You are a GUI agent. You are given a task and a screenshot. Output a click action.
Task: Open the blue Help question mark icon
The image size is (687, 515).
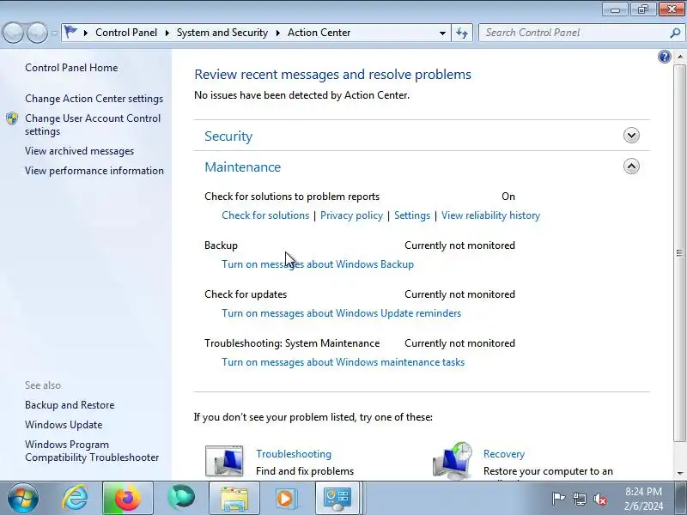[x=664, y=57]
